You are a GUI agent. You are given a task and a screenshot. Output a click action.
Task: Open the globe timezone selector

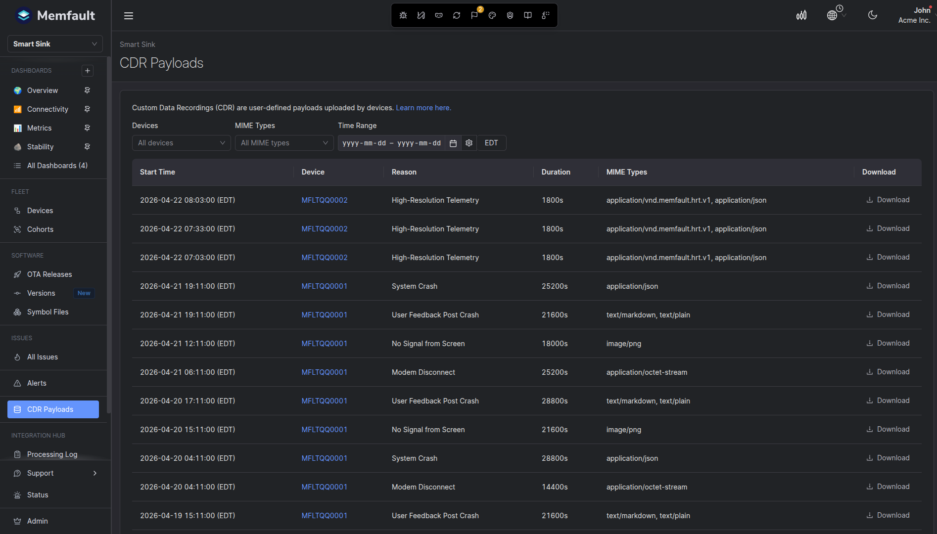[x=836, y=14]
